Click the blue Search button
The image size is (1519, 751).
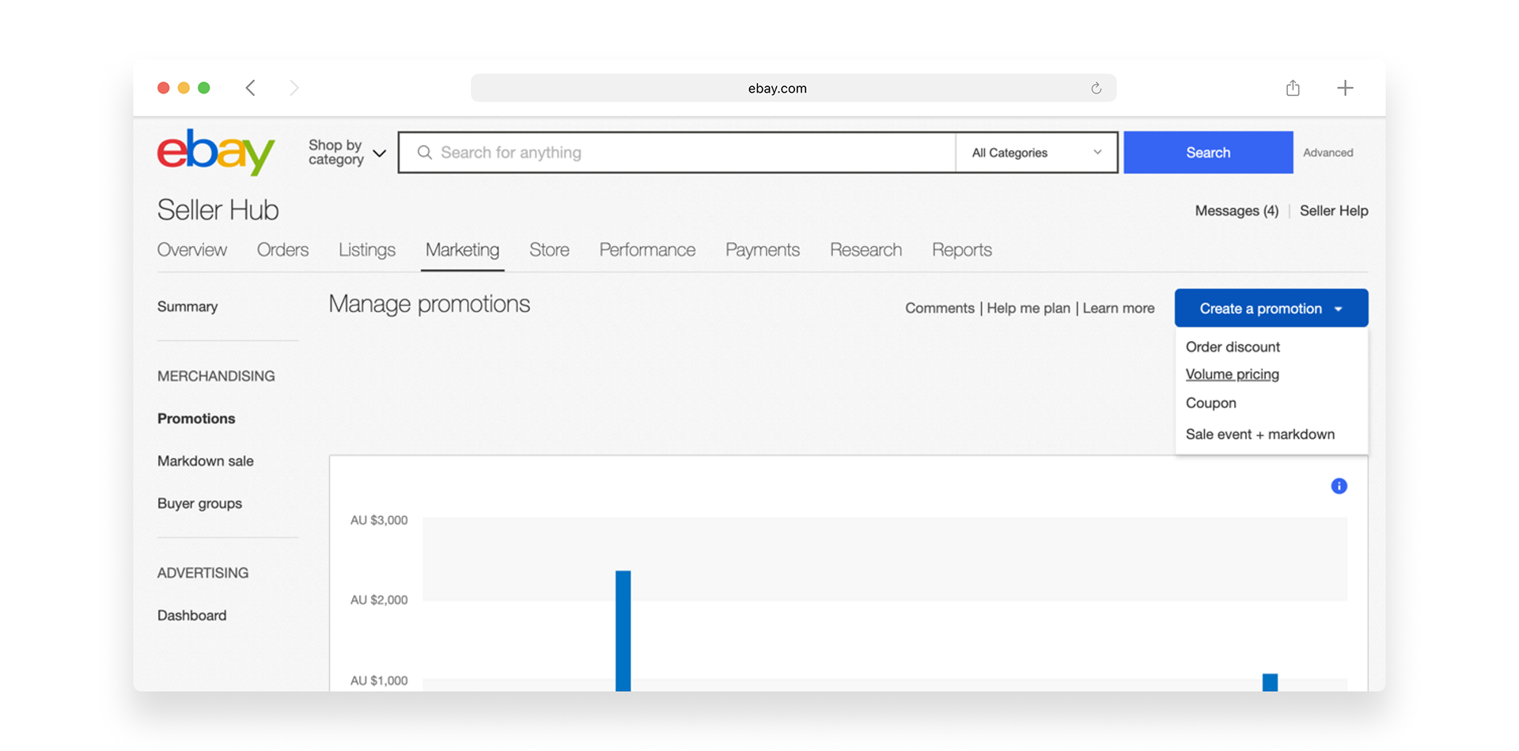pyautogui.click(x=1208, y=152)
